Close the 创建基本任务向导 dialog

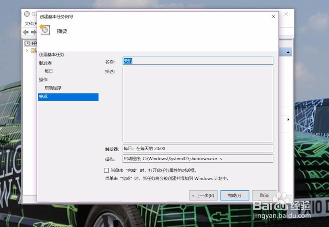(x=273, y=16)
